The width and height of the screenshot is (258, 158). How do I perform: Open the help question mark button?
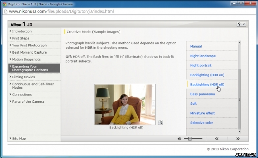[239, 24]
